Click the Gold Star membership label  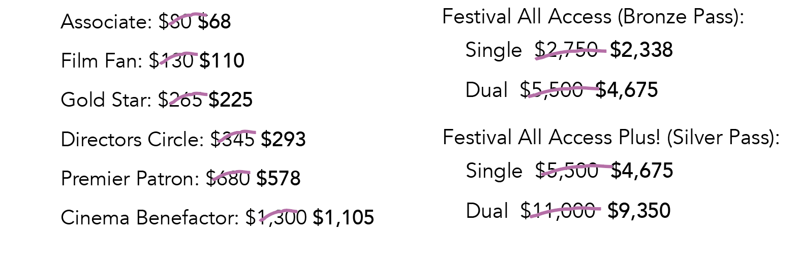pos(106,100)
